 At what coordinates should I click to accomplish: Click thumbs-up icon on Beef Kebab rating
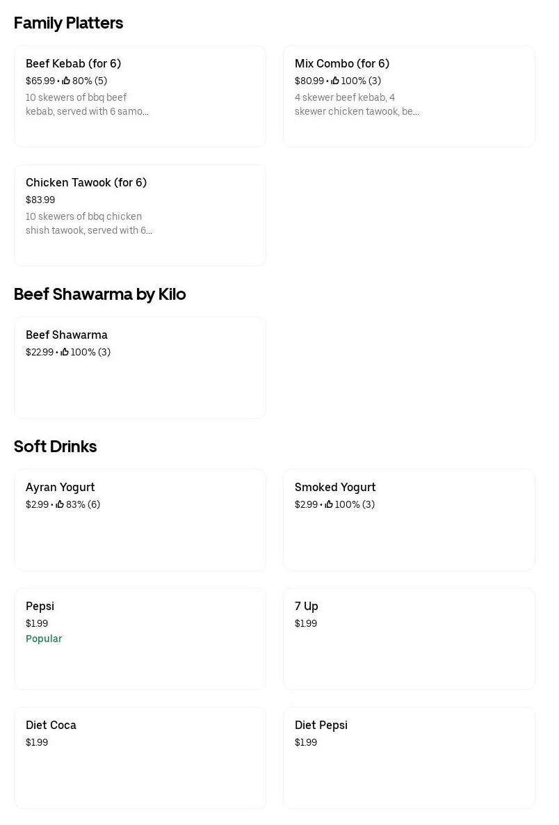[66, 81]
